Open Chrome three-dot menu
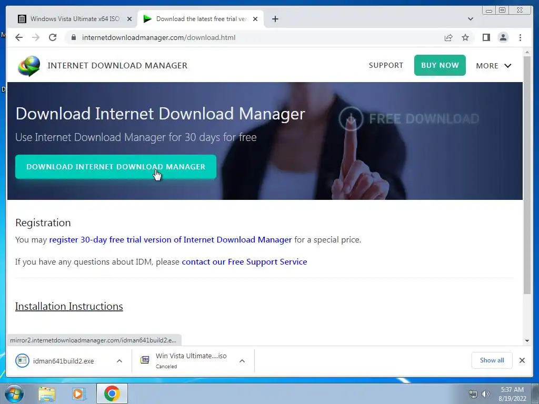 coord(520,37)
